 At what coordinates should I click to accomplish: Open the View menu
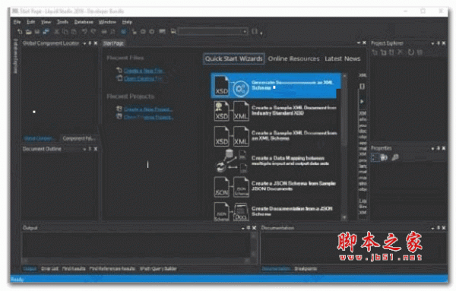(46, 22)
